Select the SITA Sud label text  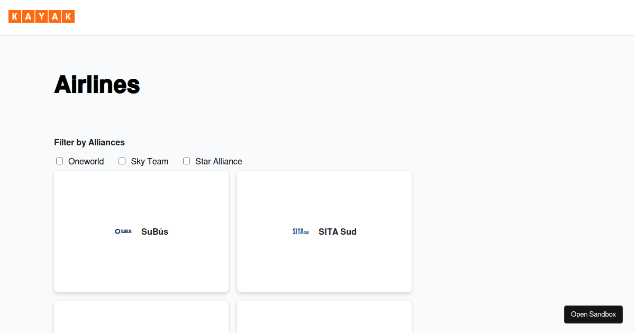click(x=338, y=232)
